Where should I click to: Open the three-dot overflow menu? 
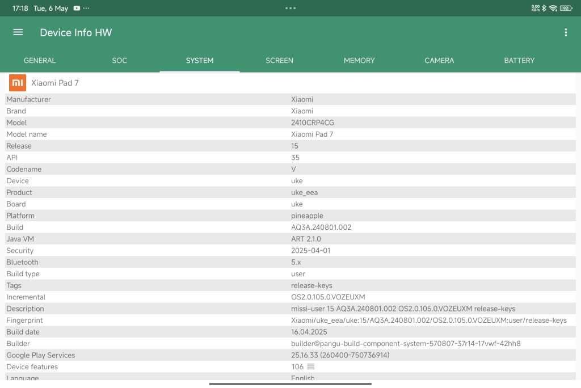tap(565, 32)
